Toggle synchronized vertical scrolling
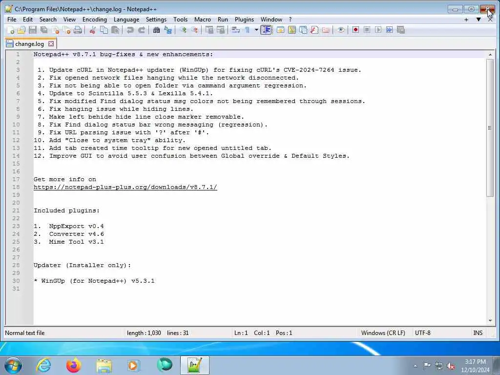Image resolution: width=500 pixels, height=375 pixels. 209,30
